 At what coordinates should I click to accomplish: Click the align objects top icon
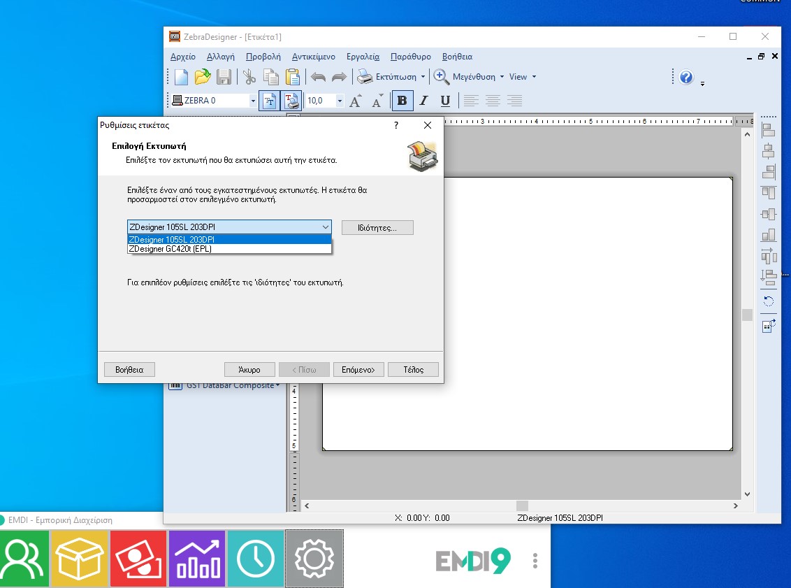tap(769, 193)
